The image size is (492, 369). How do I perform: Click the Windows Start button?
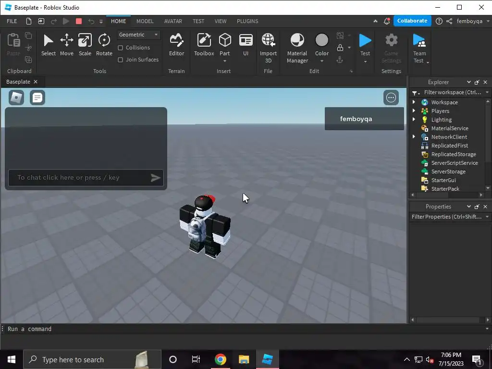(x=12, y=359)
